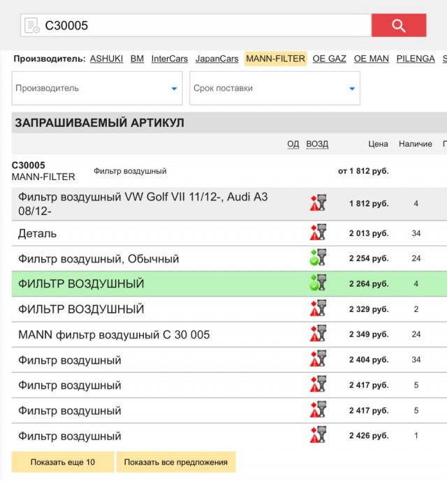Click the bold C30005 article number
Image resolution: width=447 pixels, height=481 pixels.
coord(28,165)
